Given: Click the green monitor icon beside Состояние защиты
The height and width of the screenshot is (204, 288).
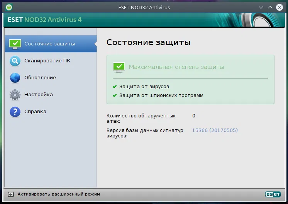Looking at the screenshot, I should click(x=15, y=44).
